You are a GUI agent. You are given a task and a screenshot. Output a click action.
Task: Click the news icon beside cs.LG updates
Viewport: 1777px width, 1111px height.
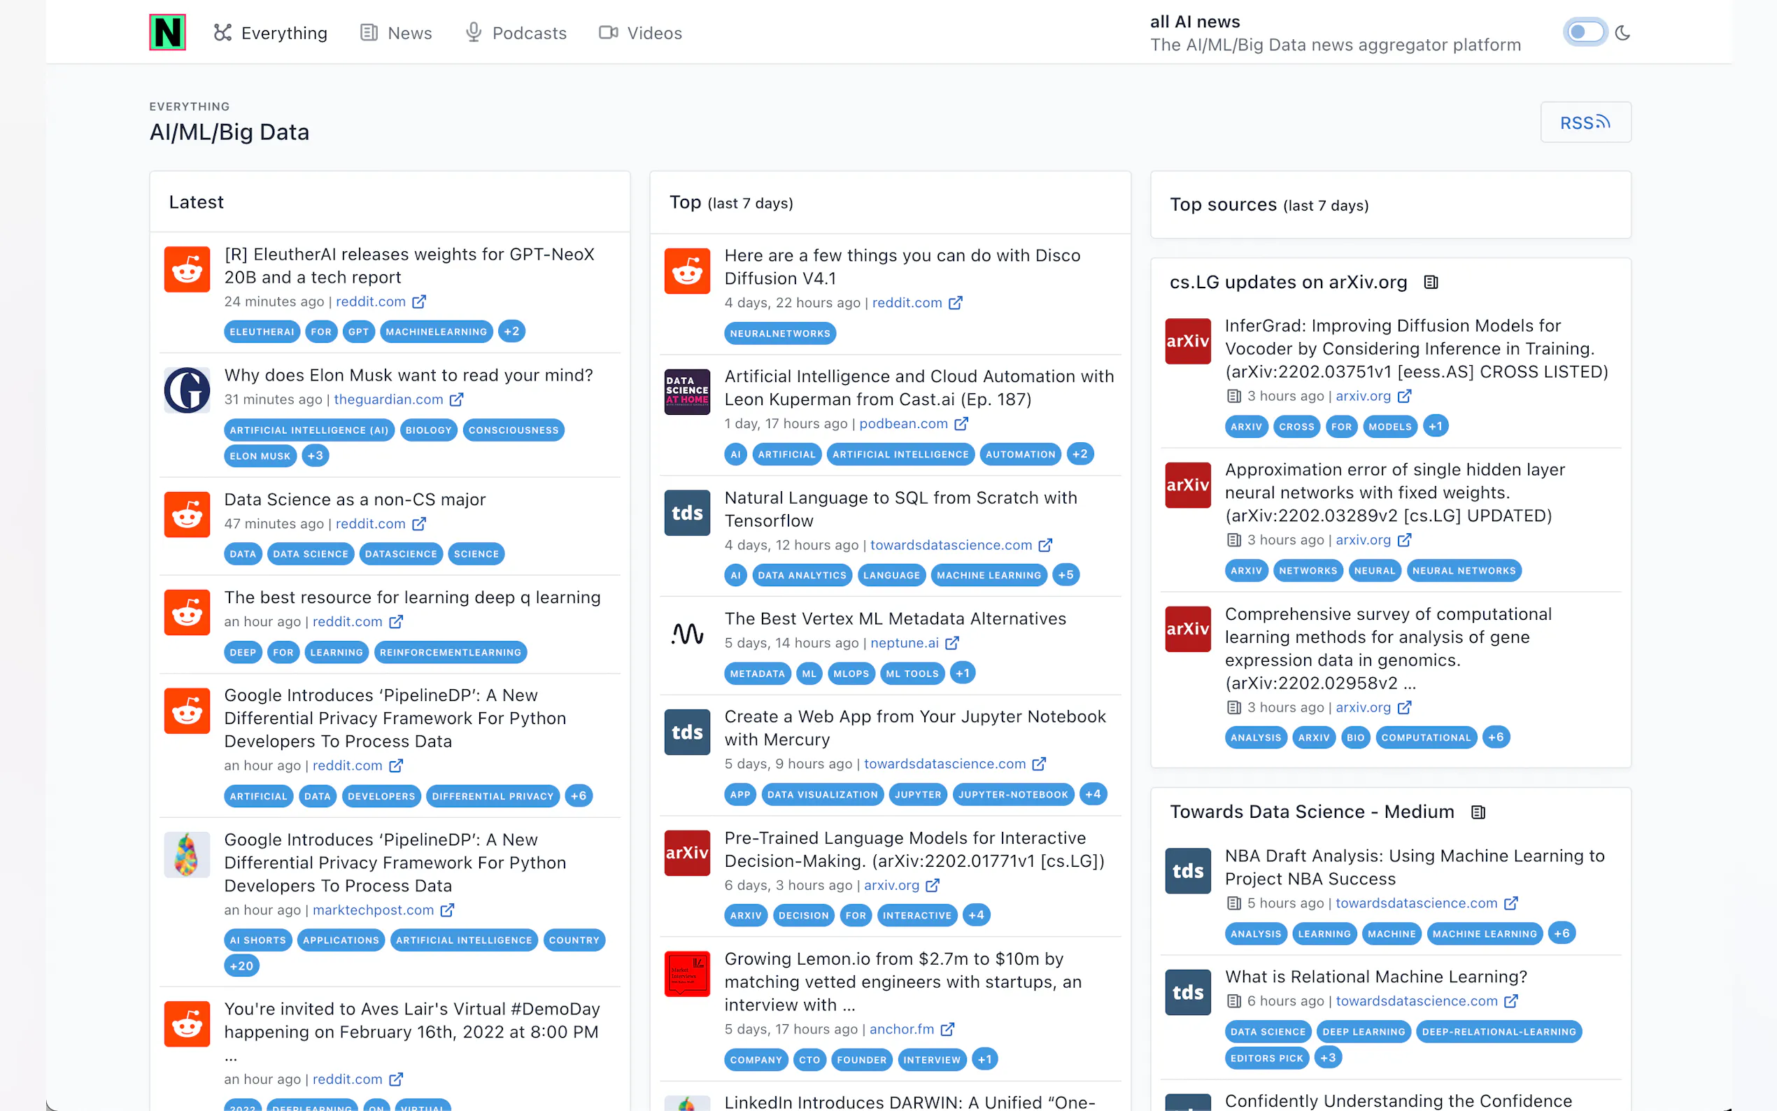pos(1430,282)
